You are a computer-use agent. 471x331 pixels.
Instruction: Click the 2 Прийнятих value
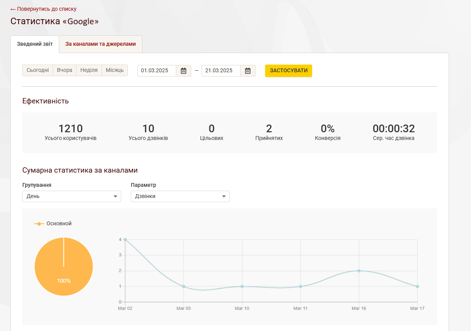pos(269,128)
